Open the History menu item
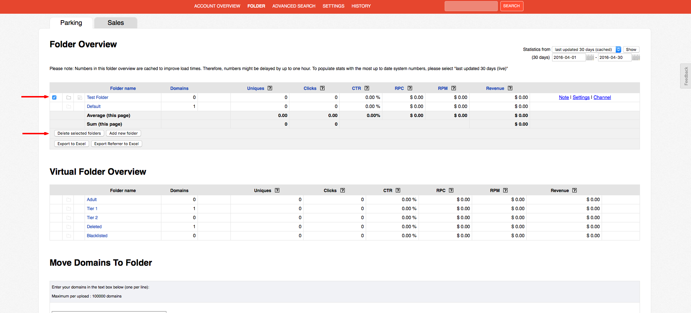This screenshot has height=313, width=691. click(x=361, y=6)
